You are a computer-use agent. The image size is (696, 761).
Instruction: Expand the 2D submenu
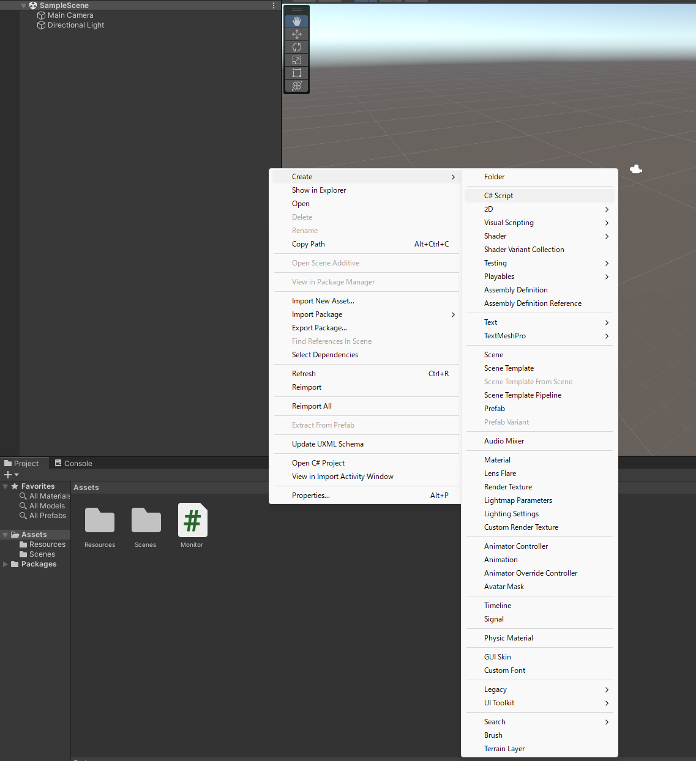[x=539, y=209]
